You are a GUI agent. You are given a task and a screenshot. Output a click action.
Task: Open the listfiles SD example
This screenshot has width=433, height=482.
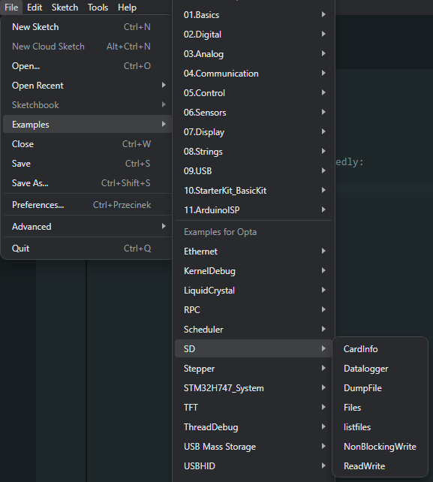(380, 427)
